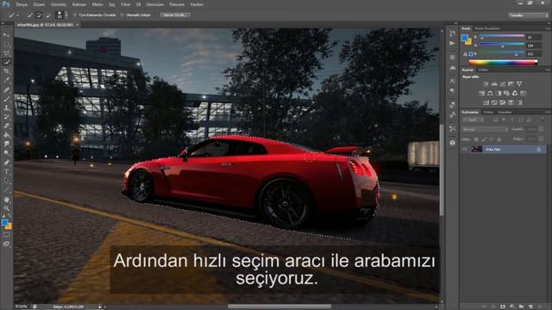Add a Color Balance adjustment
Viewport: 552px width, 310px height.
pos(490,93)
